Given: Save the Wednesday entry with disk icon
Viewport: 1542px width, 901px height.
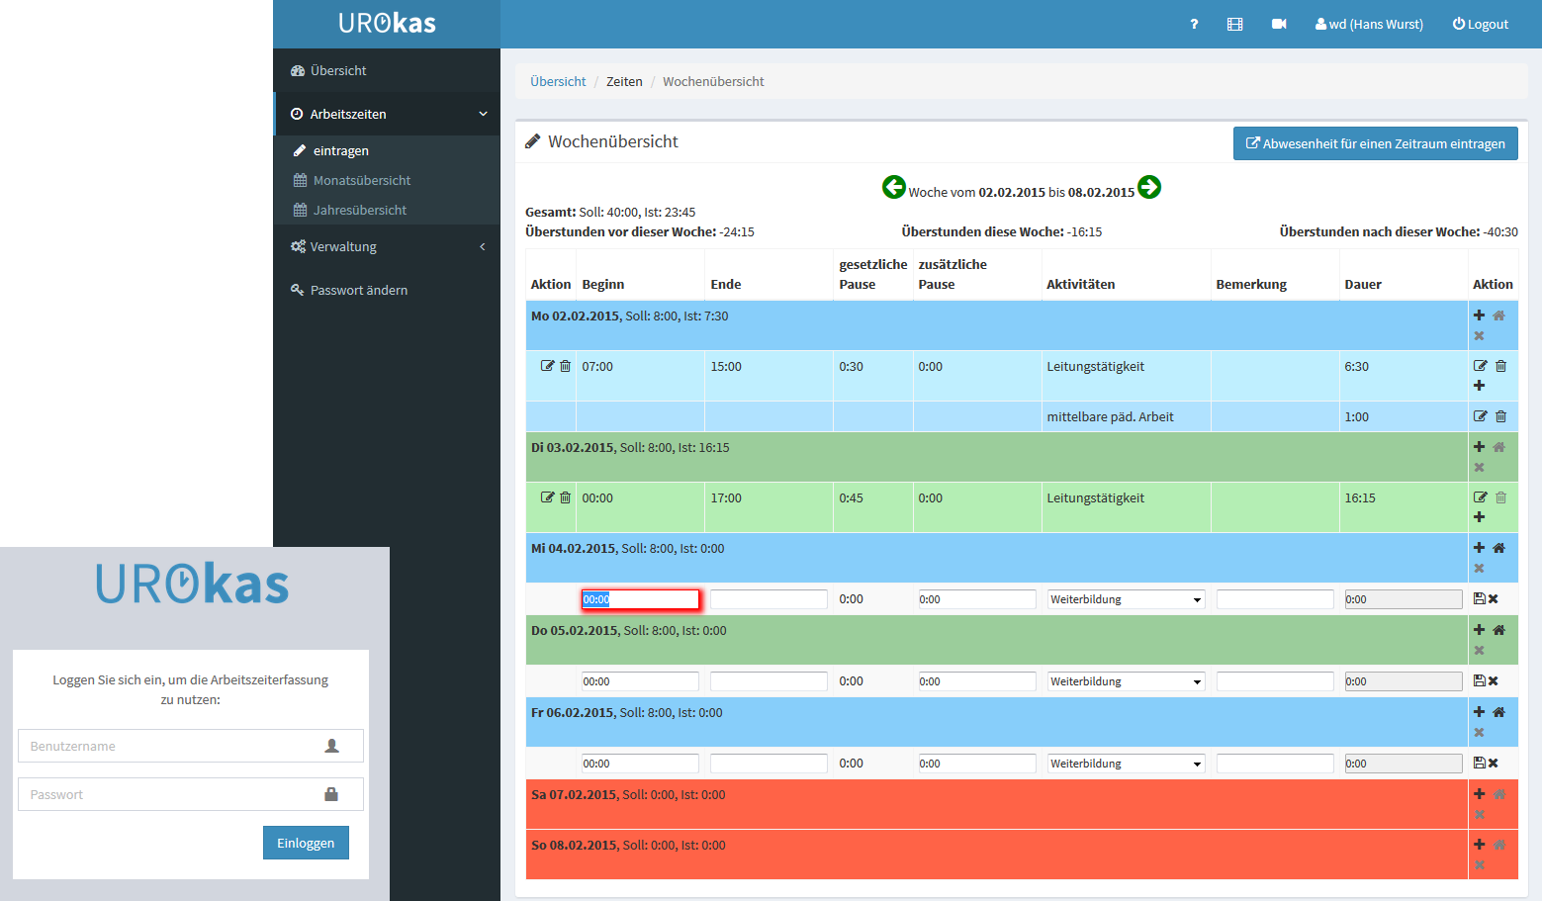Looking at the screenshot, I should (1480, 598).
